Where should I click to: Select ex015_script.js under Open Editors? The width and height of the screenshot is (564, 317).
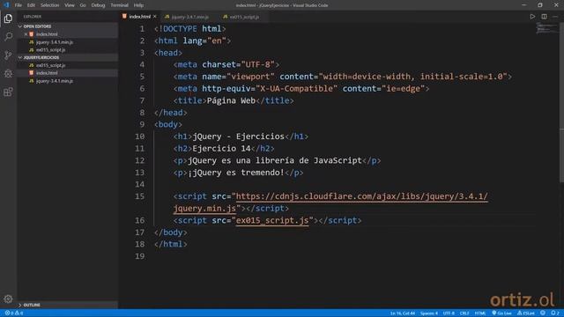pos(51,50)
